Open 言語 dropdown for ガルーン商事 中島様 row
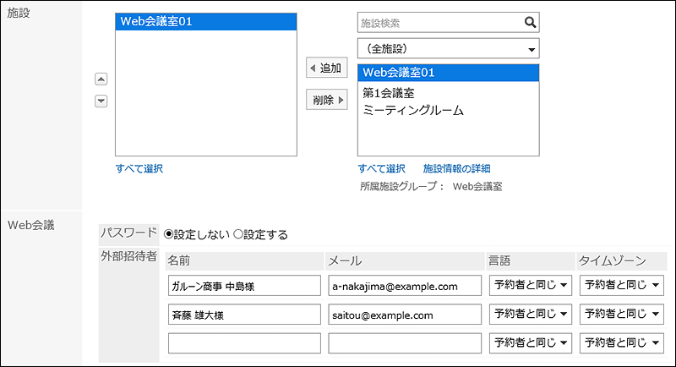The width and height of the screenshot is (676, 367). [x=531, y=285]
